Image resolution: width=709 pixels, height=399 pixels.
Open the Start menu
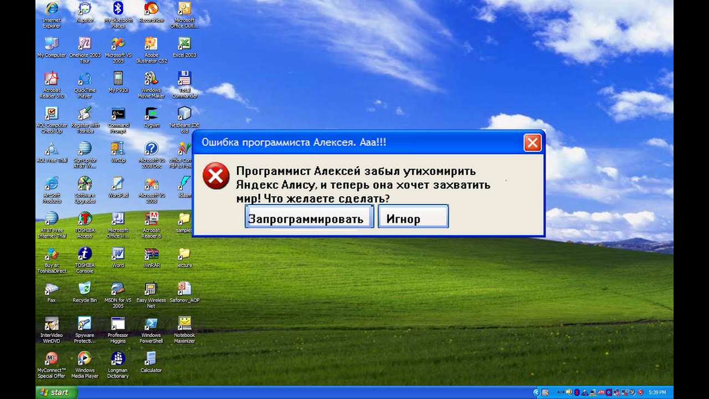click(x=56, y=392)
